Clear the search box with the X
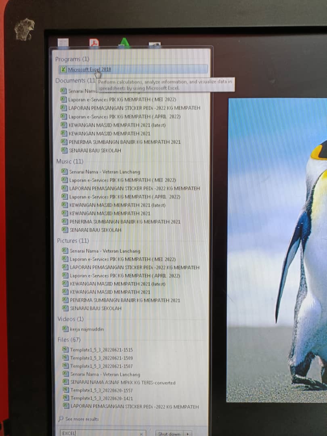The height and width of the screenshot is (436, 327). (141, 434)
